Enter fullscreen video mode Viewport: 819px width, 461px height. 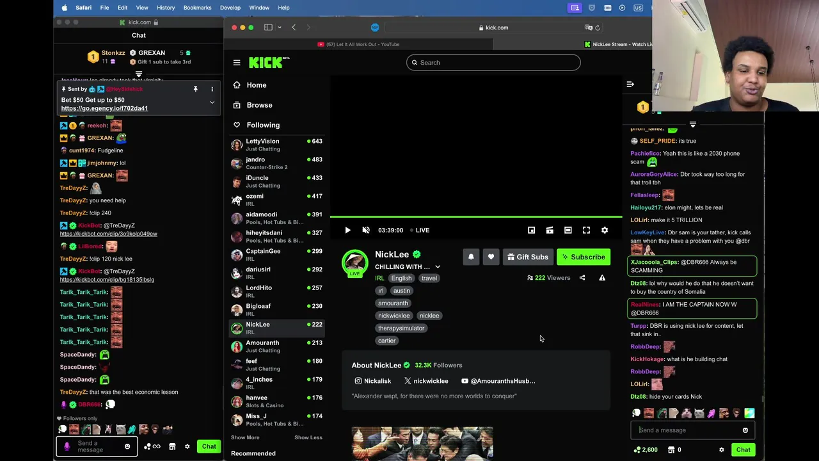point(586,230)
